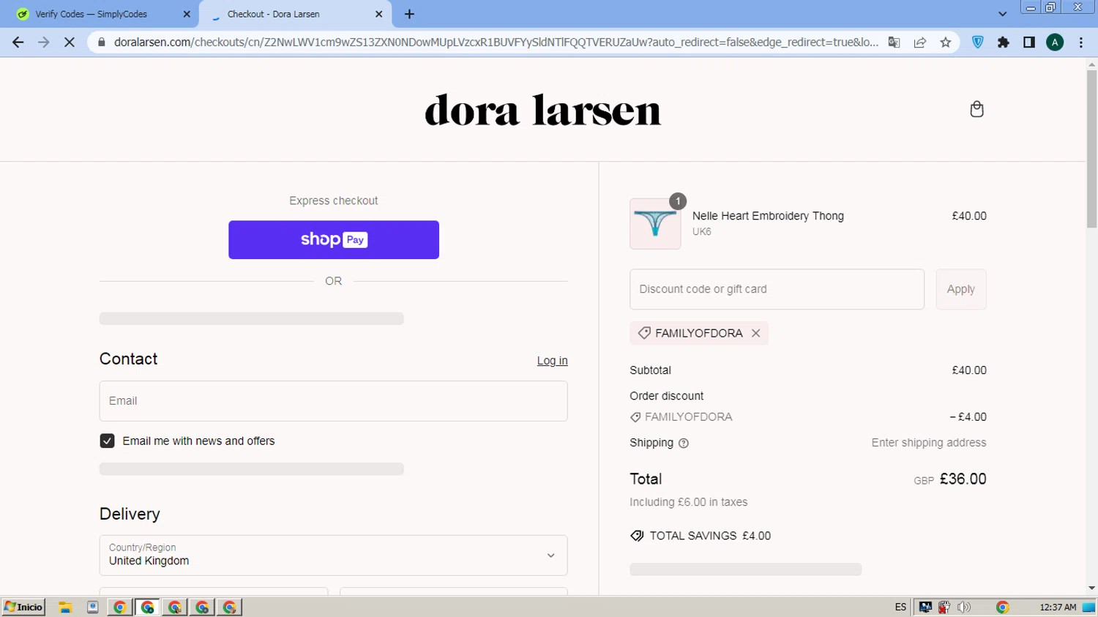Click the scrollbar down arrow
This screenshot has height=617, width=1098.
pos(1091,588)
